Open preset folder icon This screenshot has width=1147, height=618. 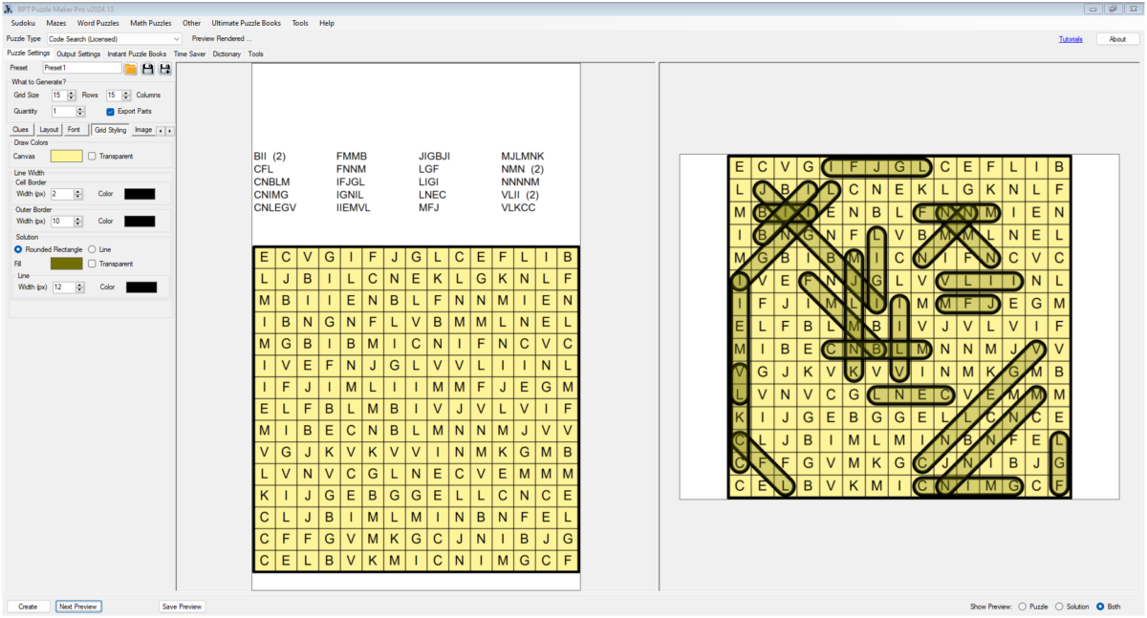point(131,69)
